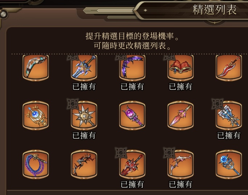This screenshot has width=248, height=195.
Task: Choose the spiked morning star mace icon
Action: coord(84,116)
